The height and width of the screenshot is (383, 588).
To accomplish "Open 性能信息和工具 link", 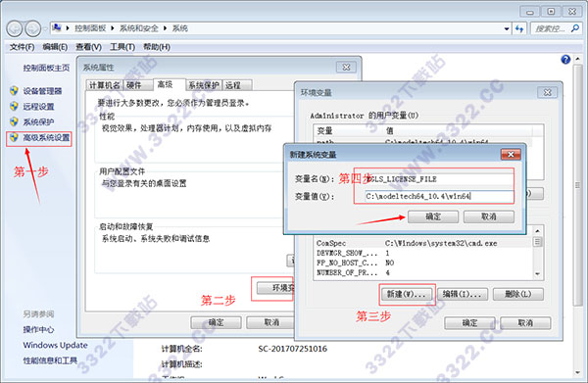I will pos(50,360).
